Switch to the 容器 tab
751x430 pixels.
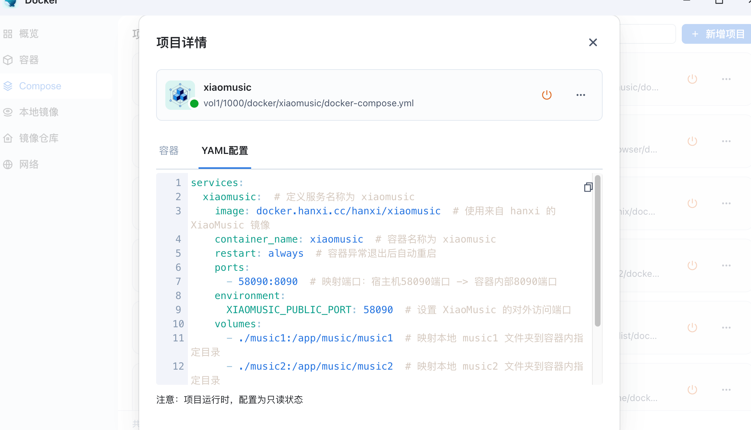(x=169, y=151)
